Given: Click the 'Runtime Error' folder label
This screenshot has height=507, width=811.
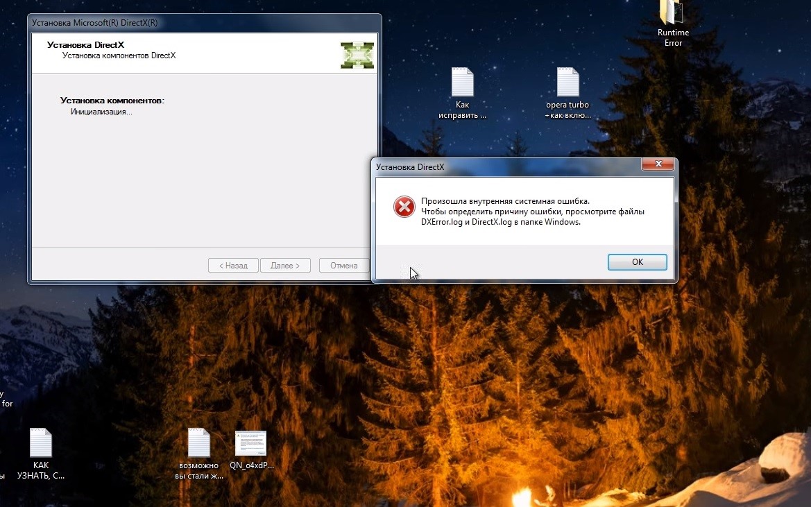Looking at the screenshot, I should 673,37.
